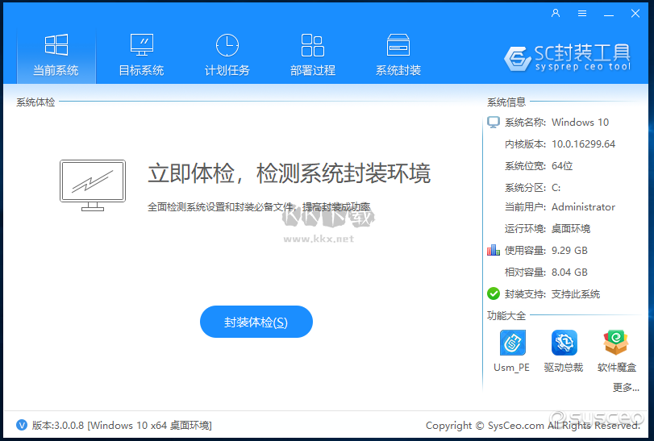Click the 8.04 GB relative capacity value
The image size is (654, 441).
pyautogui.click(x=569, y=272)
